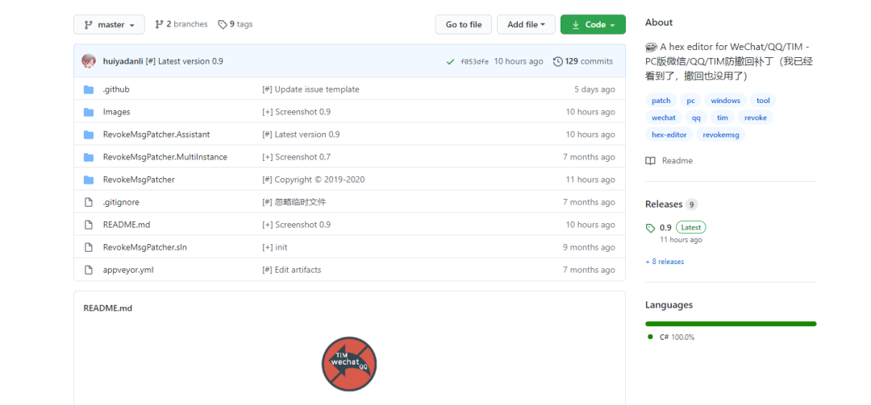Image resolution: width=871 pixels, height=405 pixels.
Task: Select the hex-editor topic tag
Action: (669, 134)
